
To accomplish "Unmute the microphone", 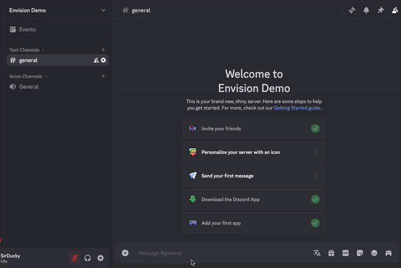I will click(75, 258).
